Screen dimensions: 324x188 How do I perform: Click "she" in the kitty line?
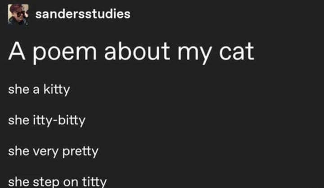tap(18, 89)
